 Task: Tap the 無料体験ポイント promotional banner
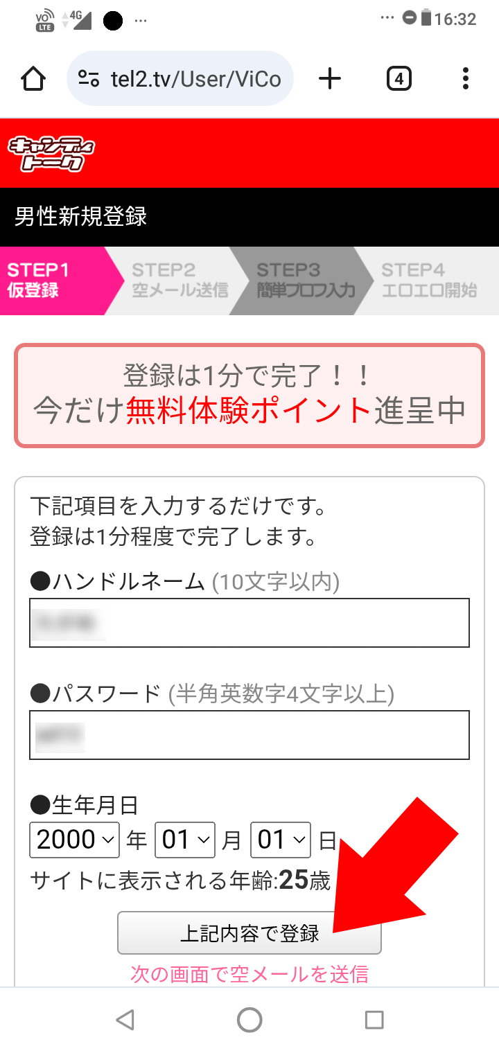point(249,396)
